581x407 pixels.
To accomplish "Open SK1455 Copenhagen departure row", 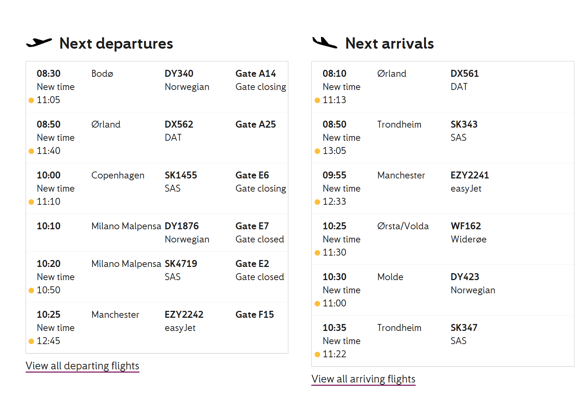I will tap(157, 188).
